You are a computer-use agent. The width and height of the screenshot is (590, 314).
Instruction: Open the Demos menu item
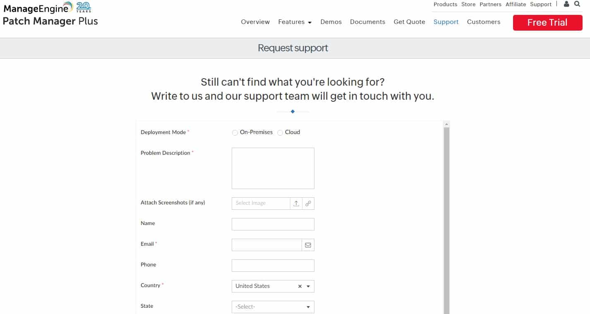click(x=331, y=22)
